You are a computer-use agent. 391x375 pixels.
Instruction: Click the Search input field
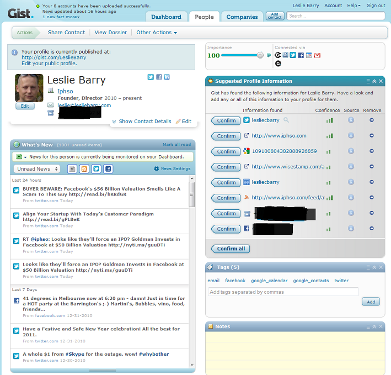coord(335,16)
